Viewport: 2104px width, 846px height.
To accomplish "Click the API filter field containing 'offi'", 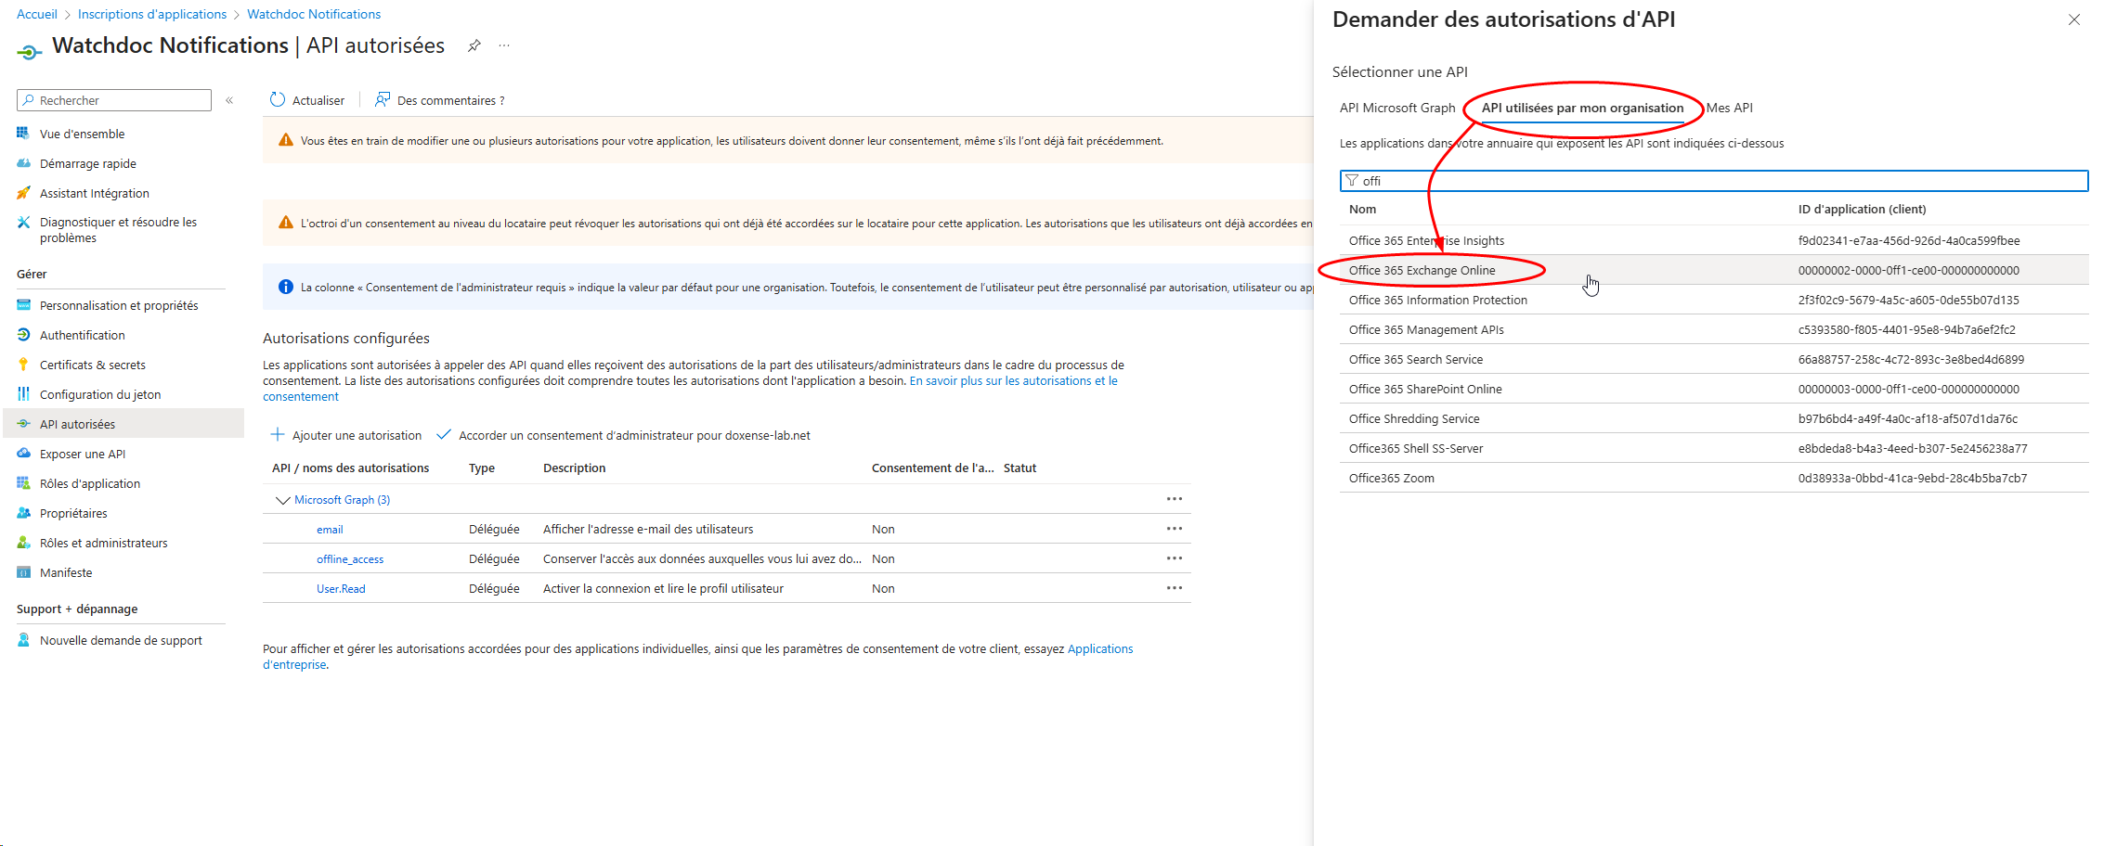I will 1714,181.
